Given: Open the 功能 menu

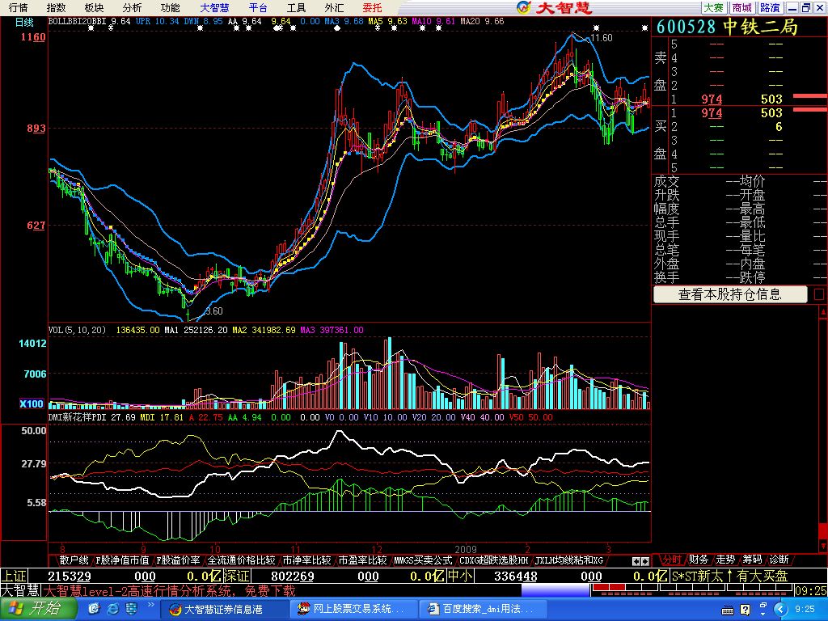Looking at the screenshot, I should 170,7.
